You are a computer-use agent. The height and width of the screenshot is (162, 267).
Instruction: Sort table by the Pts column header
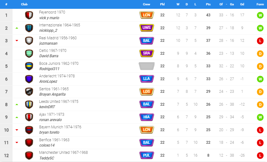pyautogui.click(x=208, y=4)
